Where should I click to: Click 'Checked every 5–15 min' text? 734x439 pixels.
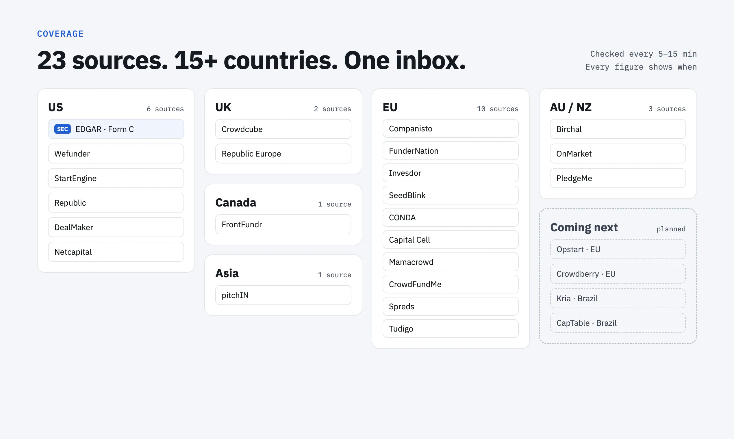(644, 54)
